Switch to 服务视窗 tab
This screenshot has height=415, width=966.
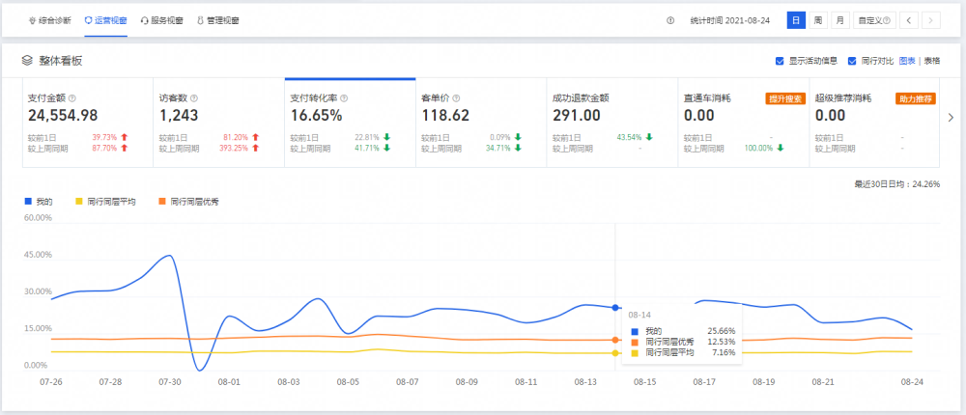(162, 20)
